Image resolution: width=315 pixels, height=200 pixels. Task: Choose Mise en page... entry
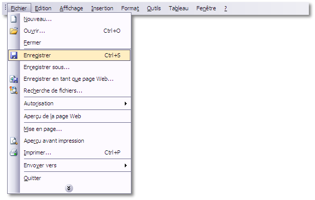pos(70,129)
